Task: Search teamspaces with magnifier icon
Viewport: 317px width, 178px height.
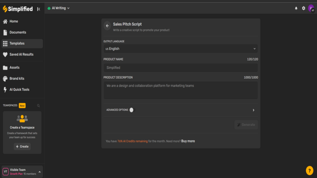Action: click(38, 105)
